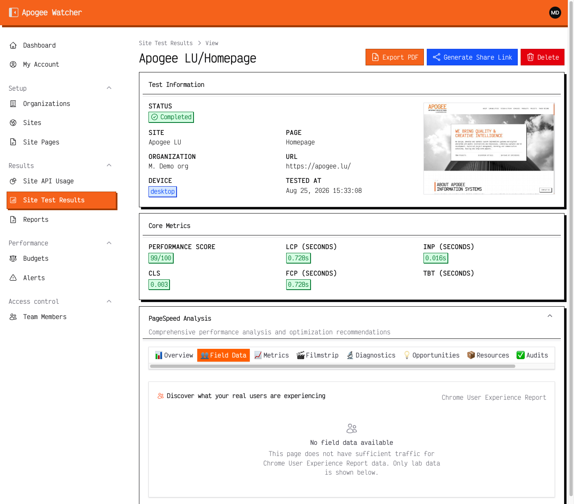Switch to the Resources tab
The image size is (574, 504).
coord(488,355)
